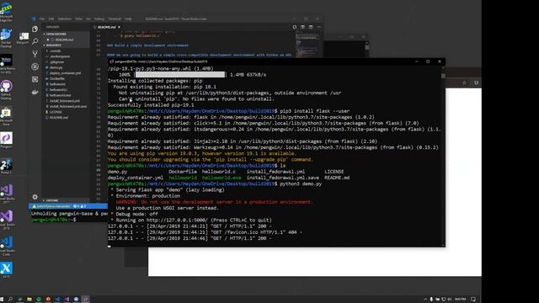Open the Visual Studio 2019 desktop shortcut

(6, 220)
